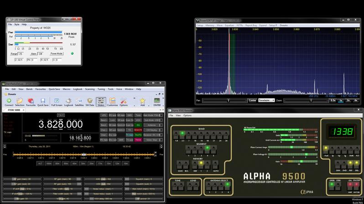Select the 1.8 band button on Alpha 9500
364x204 pixels.
(177, 134)
